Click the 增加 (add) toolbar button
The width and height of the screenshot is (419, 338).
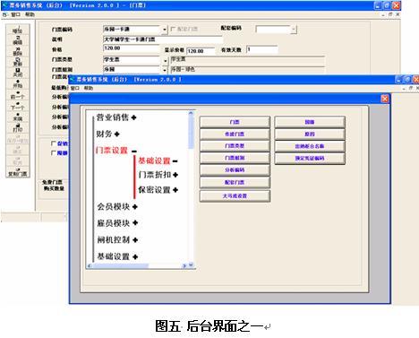click(x=18, y=30)
